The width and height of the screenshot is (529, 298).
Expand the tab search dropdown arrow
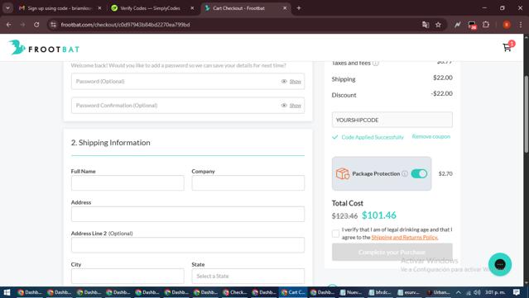(x=7, y=8)
